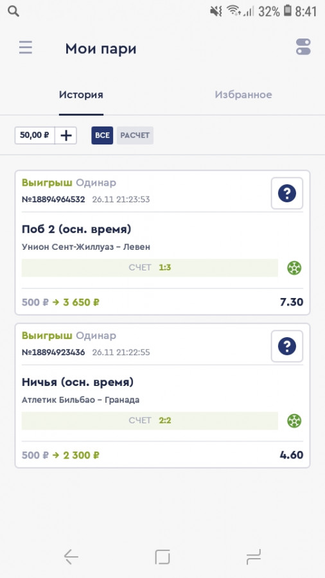Open the Унион Сент-Жиллуаз – Левен match
This screenshot has height=578, width=325.
pos(86,247)
